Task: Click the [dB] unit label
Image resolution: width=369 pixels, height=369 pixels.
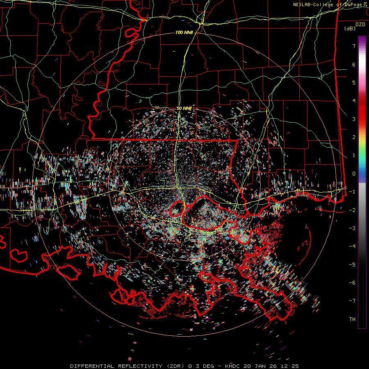Action: click(350, 28)
